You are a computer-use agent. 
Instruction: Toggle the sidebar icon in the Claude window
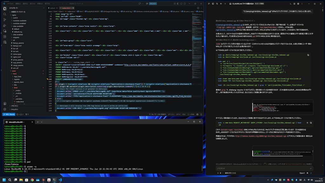click(x=213, y=4)
